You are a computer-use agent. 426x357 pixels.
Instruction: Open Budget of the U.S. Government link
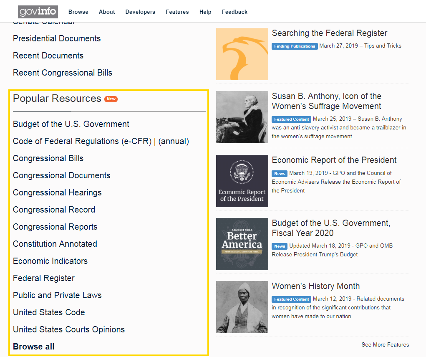click(x=71, y=124)
